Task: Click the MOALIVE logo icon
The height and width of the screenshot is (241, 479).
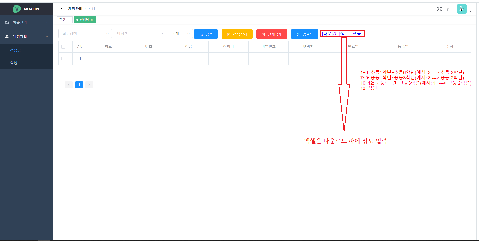Action: point(17,9)
